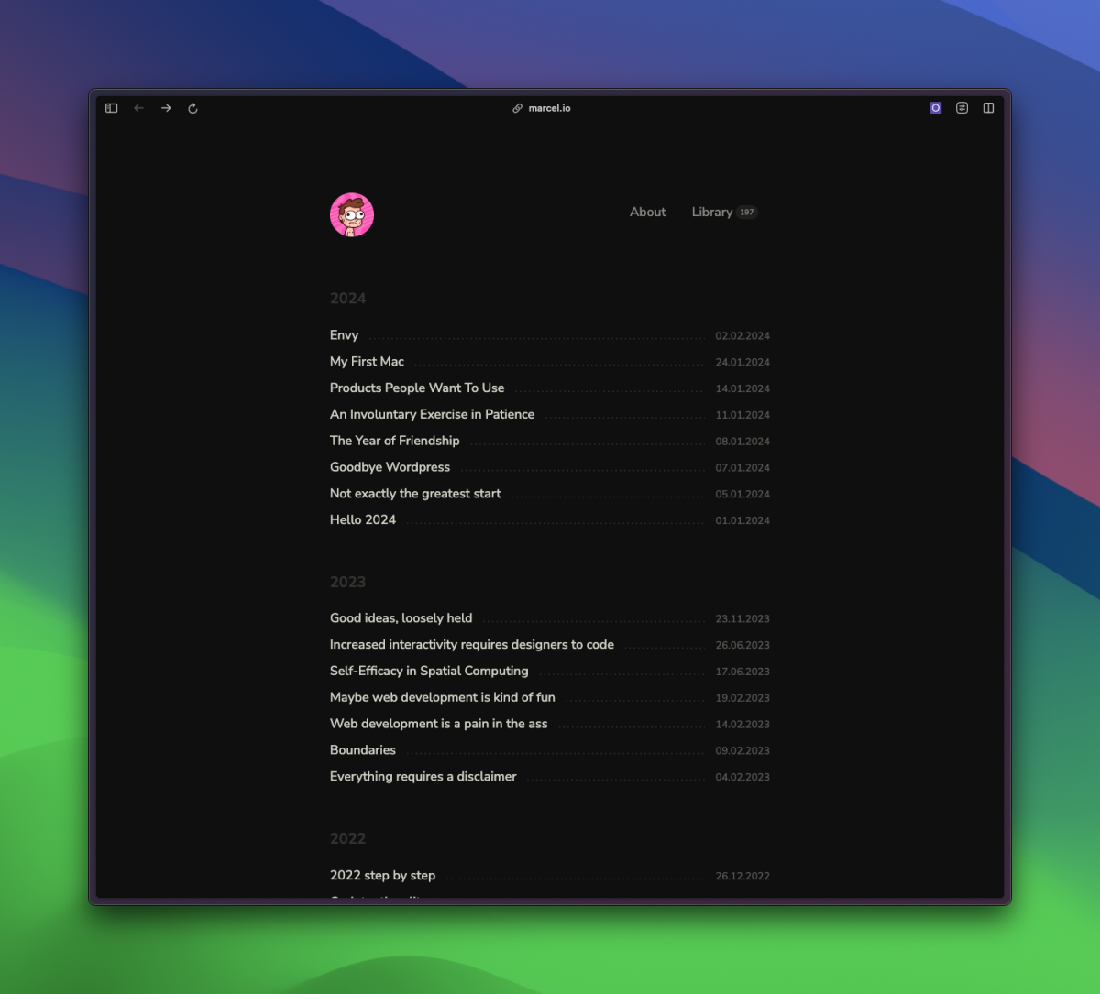Open "Goodbye Wordpress" article
The height and width of the screenshot is (994, 1100).
pos(390,467)
